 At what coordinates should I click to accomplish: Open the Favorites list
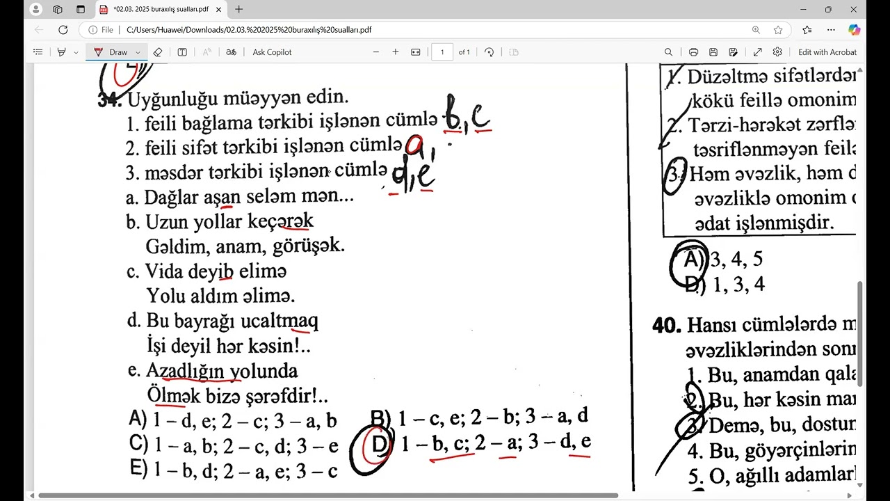[x=807, y=30]
